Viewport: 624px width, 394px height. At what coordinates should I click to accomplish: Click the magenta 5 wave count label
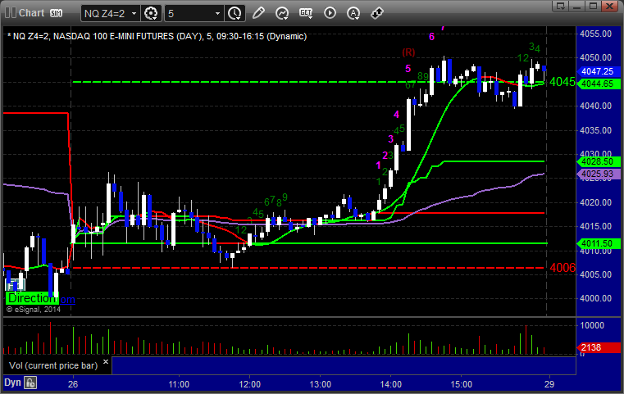click(408, 68)
